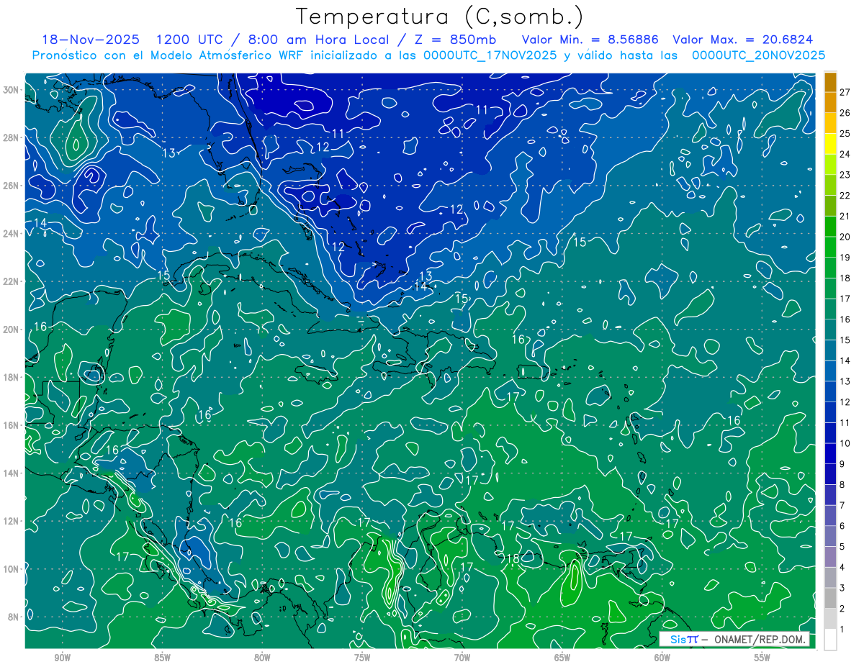
Task: Click the "16N" latitude axis label
Action: pos(12,425)
